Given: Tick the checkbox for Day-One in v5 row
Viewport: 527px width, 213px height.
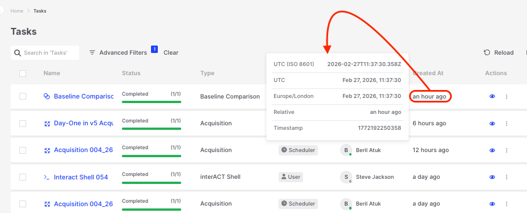Looking at the screenshot, I should tap(23, 123).
